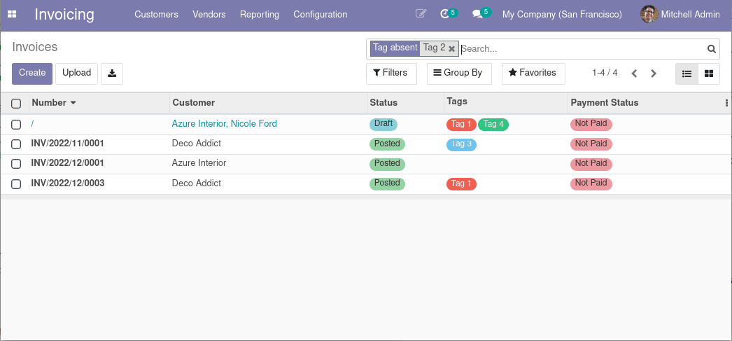Viewport: 732px width, 341px height.
Task: Open company switcher My Company (San Francisco)
Action: (562, 15)
